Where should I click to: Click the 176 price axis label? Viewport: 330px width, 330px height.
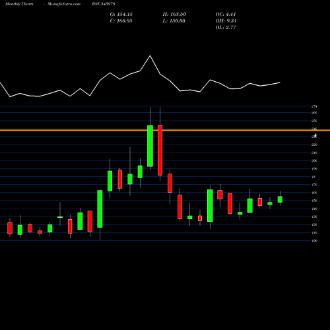click(314, 185)
